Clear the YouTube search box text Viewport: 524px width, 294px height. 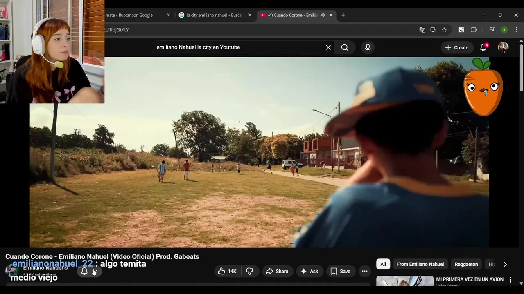click(328, 47)
